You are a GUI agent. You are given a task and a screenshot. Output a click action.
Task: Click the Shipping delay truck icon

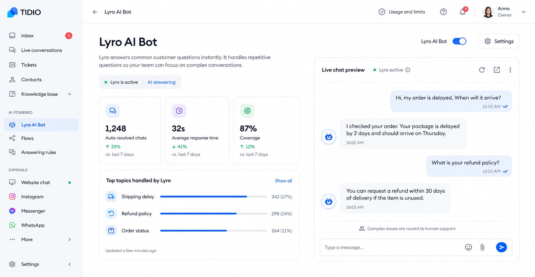(111, 197)
